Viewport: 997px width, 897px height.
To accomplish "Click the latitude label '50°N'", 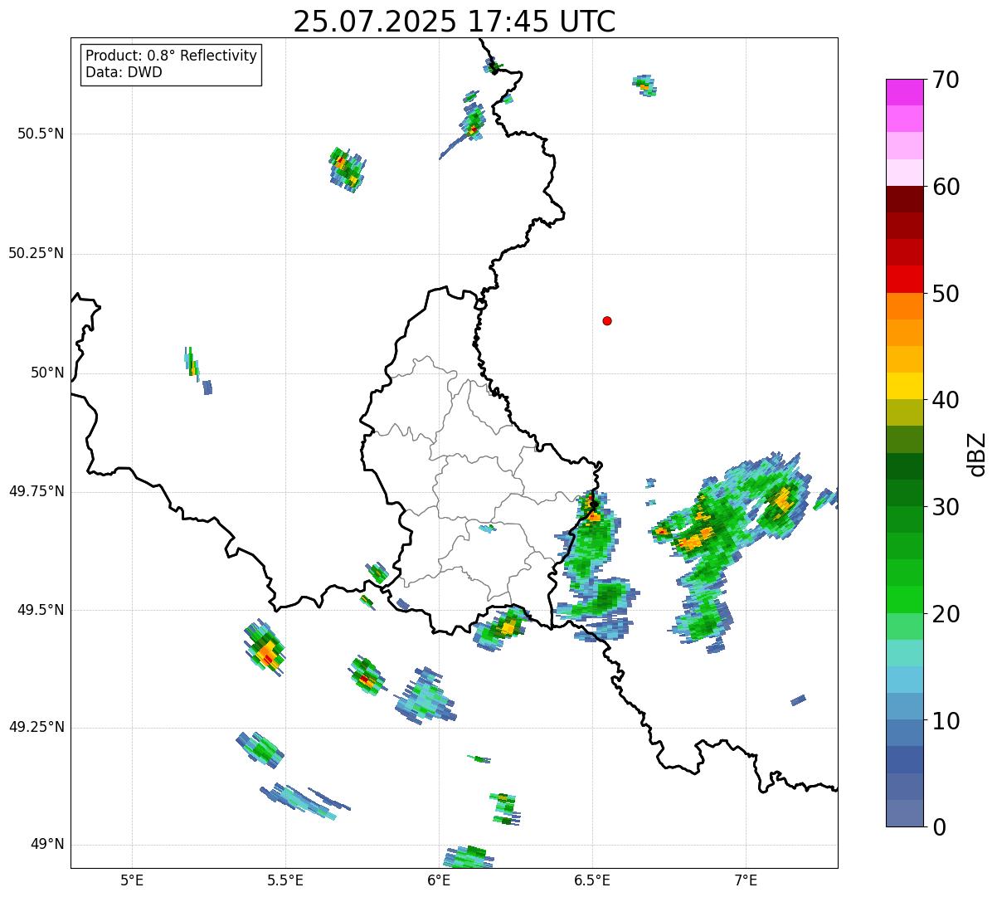I will 47,373.
